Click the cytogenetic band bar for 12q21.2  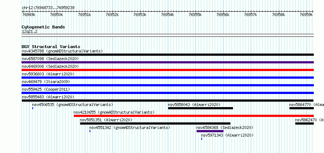click(x=167, y=35)
